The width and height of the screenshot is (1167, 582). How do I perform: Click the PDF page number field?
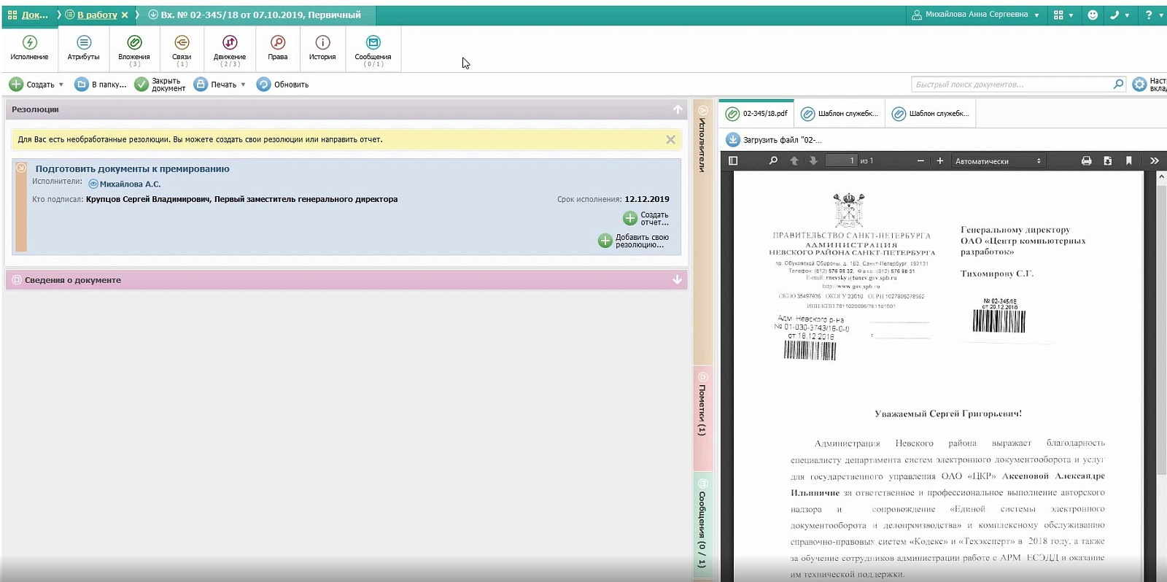841,160
